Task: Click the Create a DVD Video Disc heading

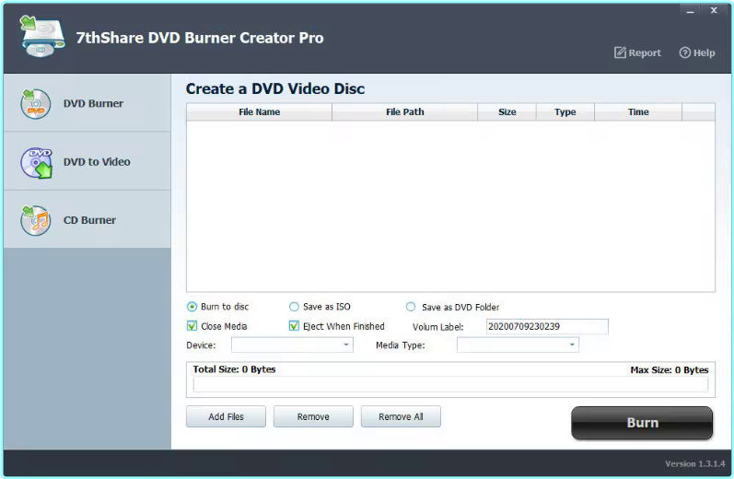Action: [x=275, y=88]
